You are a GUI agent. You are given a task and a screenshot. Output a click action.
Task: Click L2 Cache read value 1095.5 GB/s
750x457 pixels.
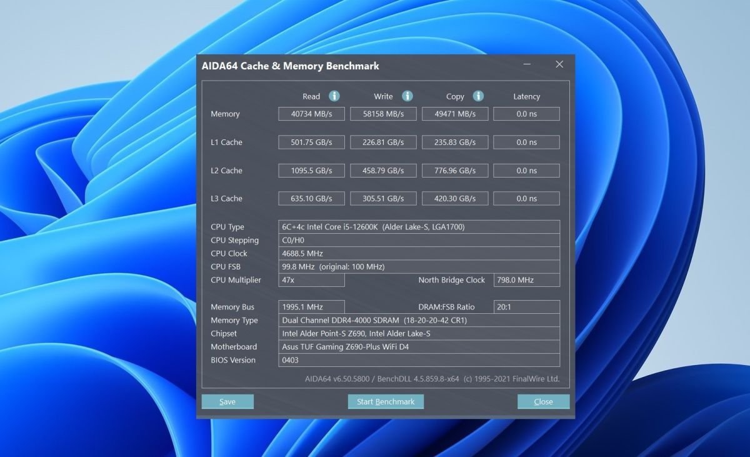(x=311, y=170)
